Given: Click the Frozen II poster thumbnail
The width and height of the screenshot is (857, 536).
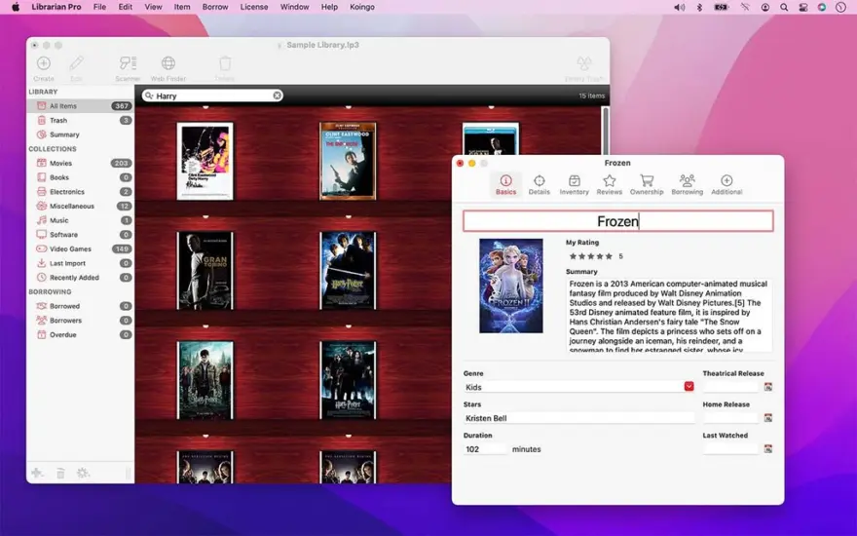Looking at the screenshot, I should pos(511,286).
